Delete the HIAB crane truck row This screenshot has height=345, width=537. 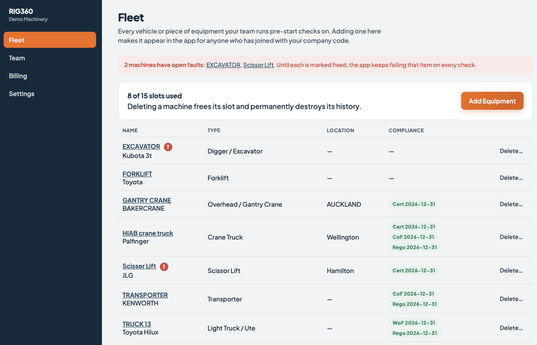click(511, 237)
